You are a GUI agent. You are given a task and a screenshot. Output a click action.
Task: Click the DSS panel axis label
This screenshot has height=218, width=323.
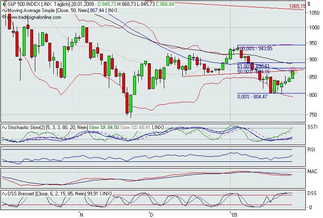point(312,193)
